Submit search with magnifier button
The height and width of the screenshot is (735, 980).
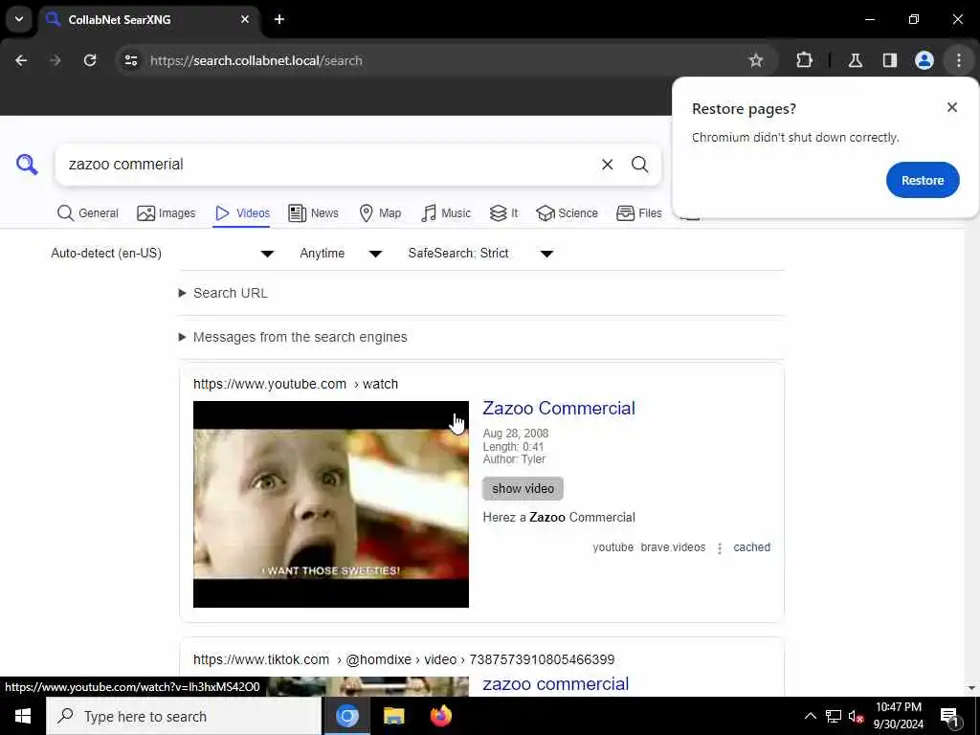tap(639, 165)
